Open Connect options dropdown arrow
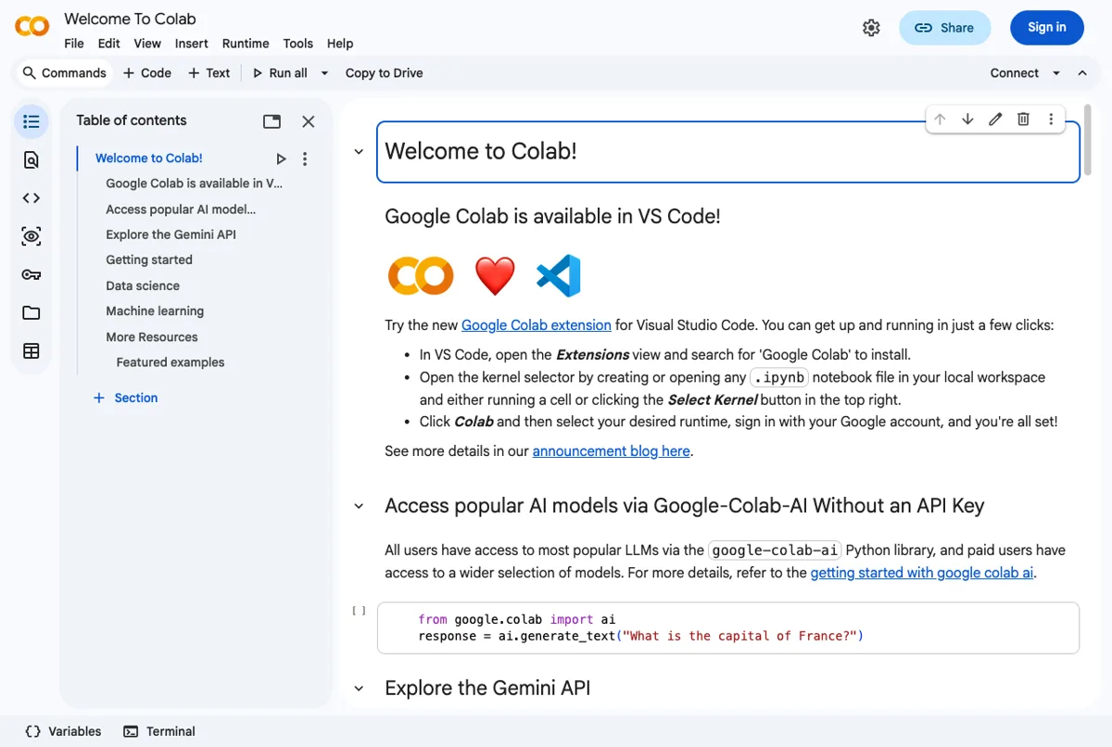This screenshot has width=1112, height=747. tap(1056, 73)
